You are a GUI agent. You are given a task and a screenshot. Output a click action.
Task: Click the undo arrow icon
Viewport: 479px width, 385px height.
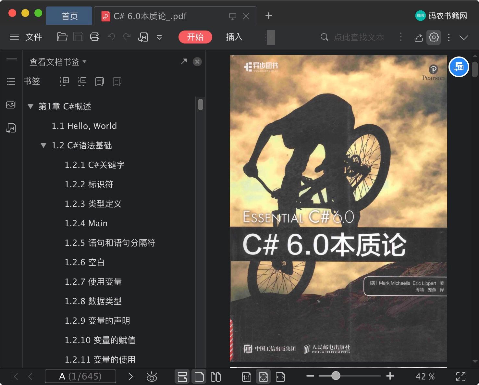[111, 37]
